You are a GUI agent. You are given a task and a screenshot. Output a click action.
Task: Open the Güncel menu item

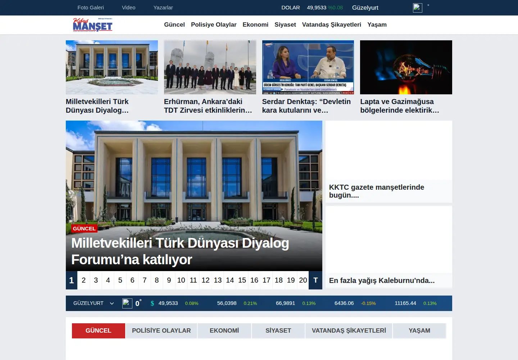174,24
